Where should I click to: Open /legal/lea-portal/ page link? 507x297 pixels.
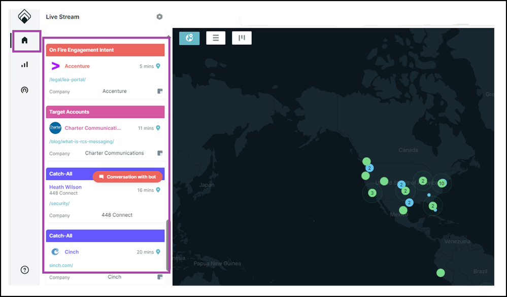67,80
